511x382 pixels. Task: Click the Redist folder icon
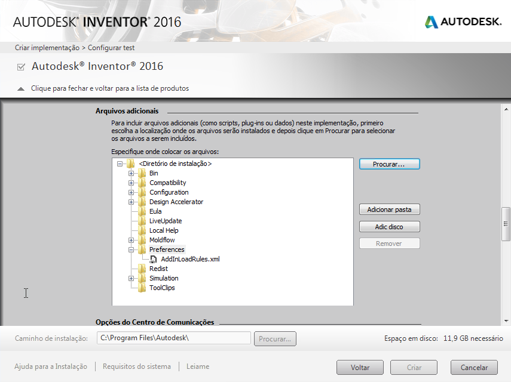[142, 269]
